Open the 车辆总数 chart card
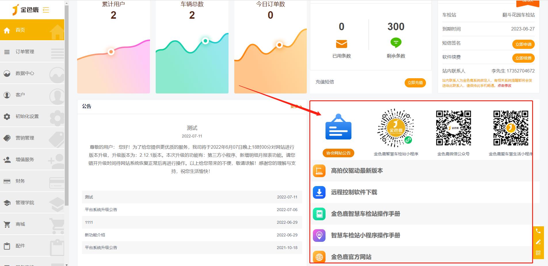 (192, 47)
